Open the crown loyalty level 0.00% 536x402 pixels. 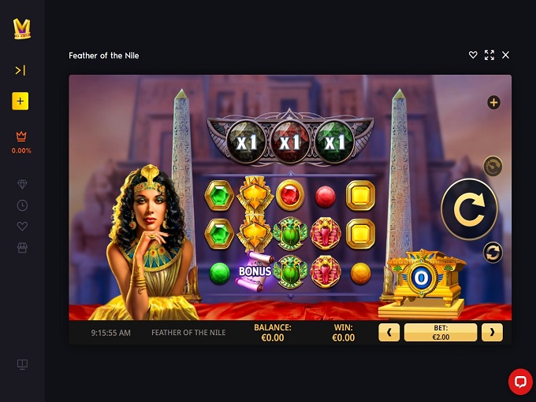(21, 142)
